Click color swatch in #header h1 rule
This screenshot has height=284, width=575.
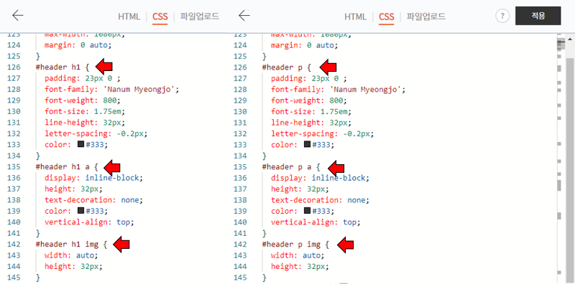pos(81,144)
